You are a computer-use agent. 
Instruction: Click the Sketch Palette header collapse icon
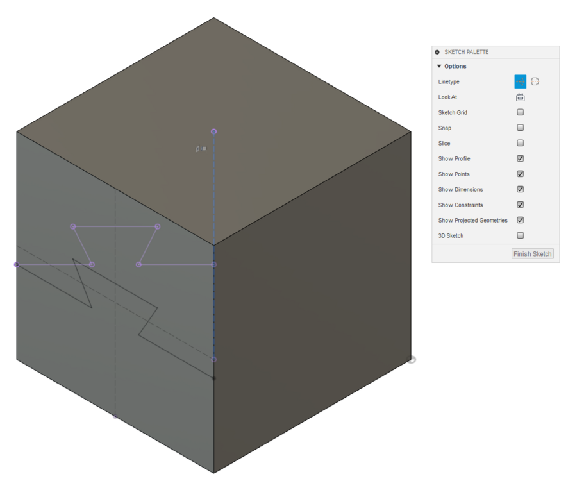click(x=436, y=52)
